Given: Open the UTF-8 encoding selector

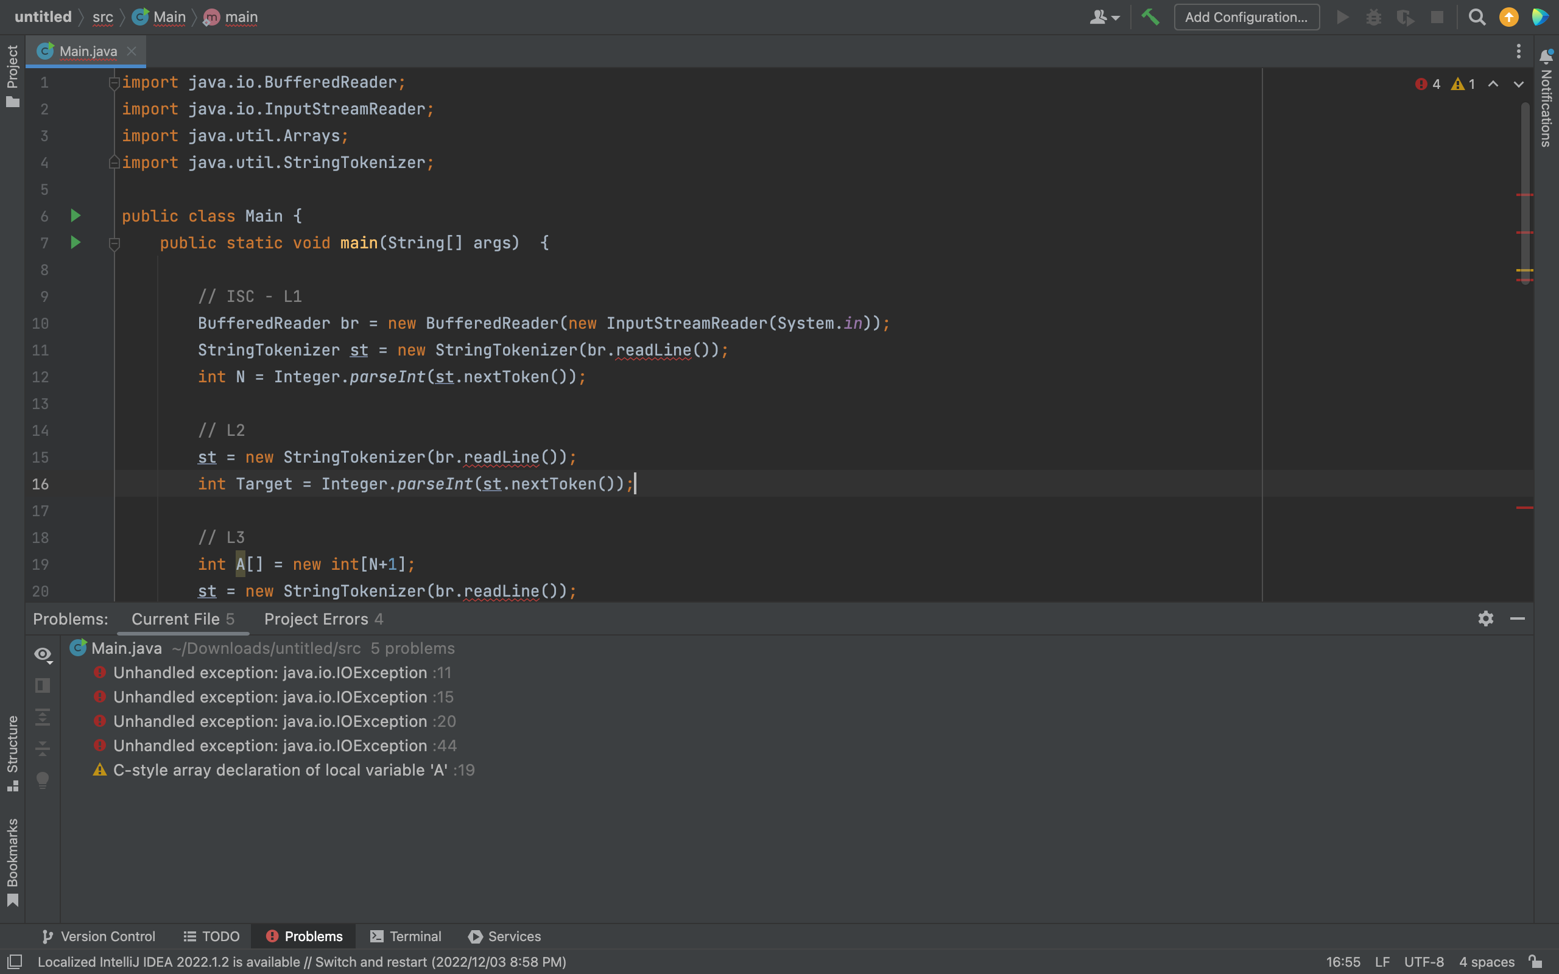Looking at the screenshot, I should pos(1423,962).
